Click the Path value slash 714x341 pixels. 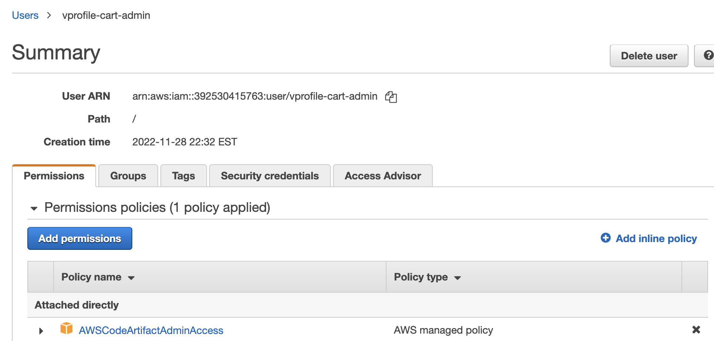click(x=134, y=119)
